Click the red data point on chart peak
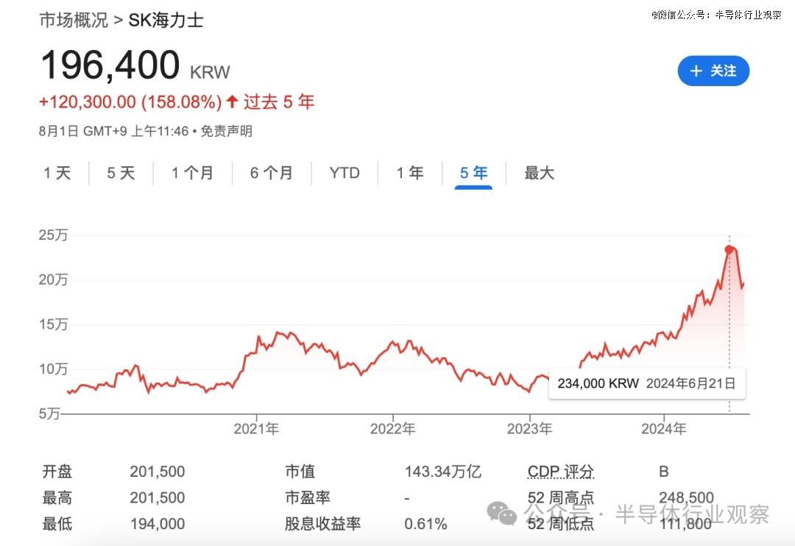The width and height of the screenshot is (795, 546). pos(729,249)
